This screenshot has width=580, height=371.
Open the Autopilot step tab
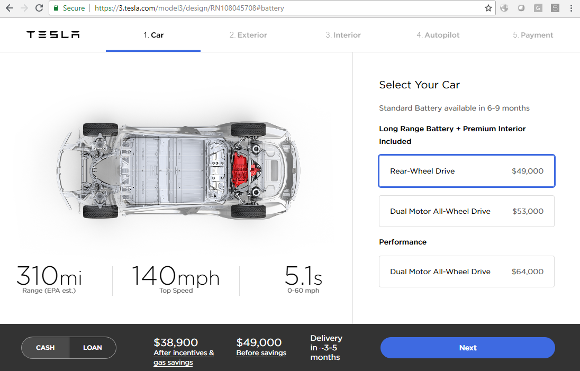pos(438,35)
